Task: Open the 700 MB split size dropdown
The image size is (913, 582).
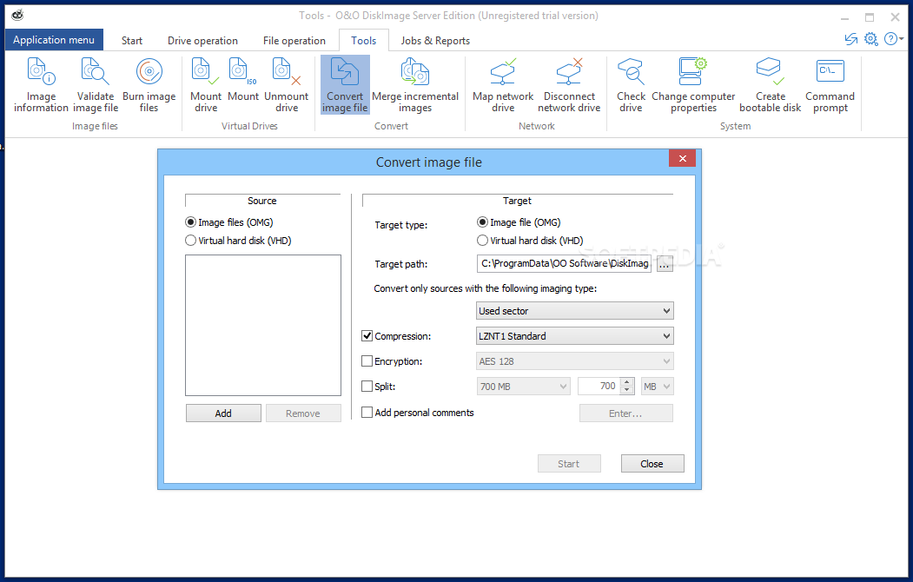Action: click(x=524, y=386)
